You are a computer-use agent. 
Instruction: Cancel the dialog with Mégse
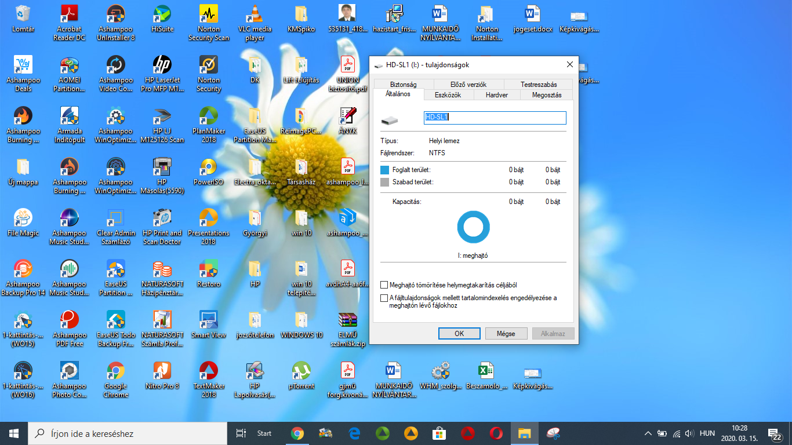pos(506,334)
